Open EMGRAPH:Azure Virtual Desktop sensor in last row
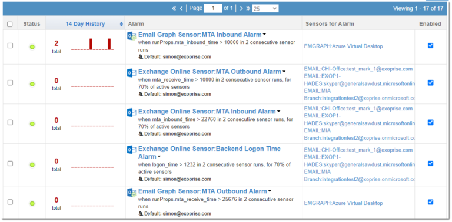Image resolution: width=452 pixels, height=222 pixels. point(343,203)
